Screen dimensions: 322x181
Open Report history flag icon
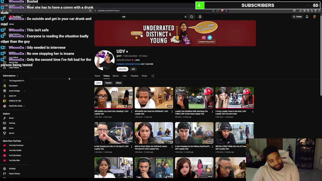(x=4, y=174)
